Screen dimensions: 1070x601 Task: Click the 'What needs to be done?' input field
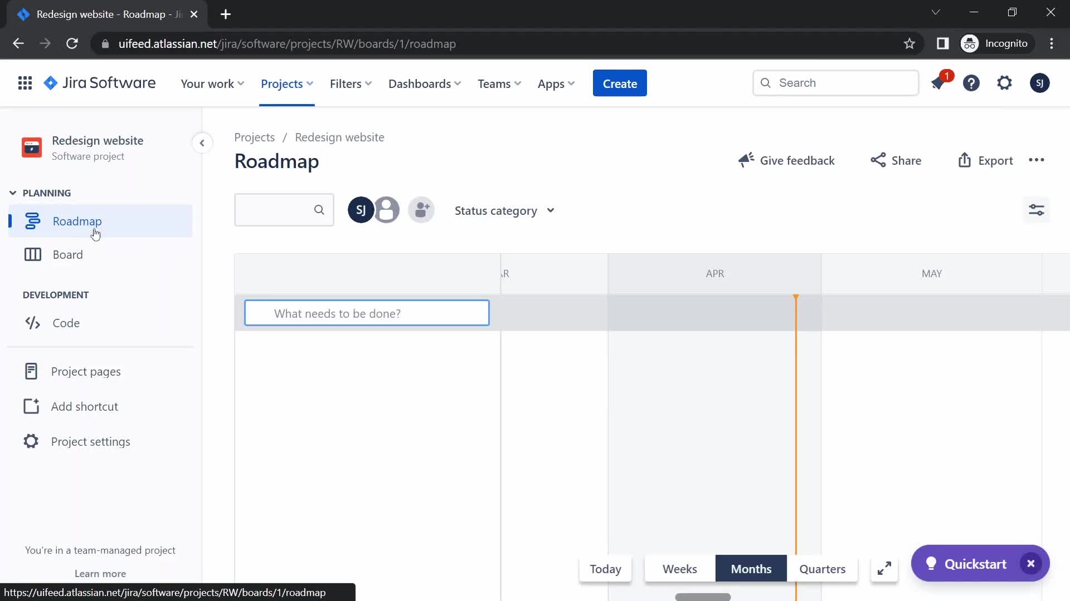[x=366, y=313]
